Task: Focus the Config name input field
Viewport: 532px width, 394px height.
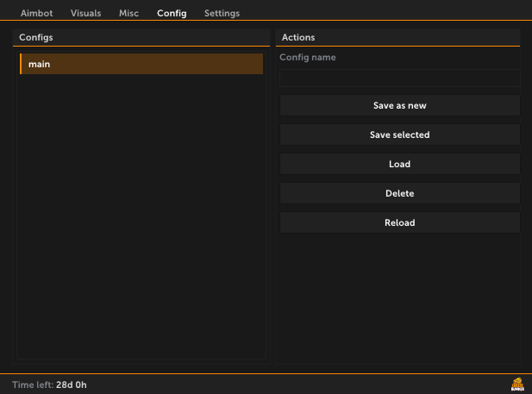Action: click(x=400, y=78)
